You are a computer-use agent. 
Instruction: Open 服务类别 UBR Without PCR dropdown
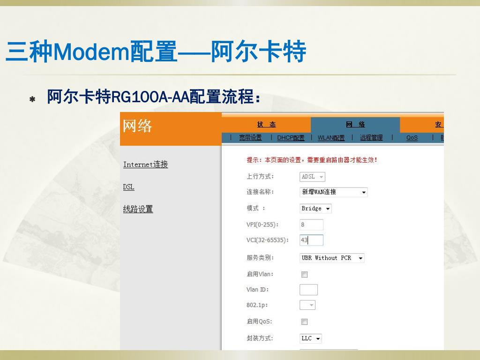pos(332,258)
